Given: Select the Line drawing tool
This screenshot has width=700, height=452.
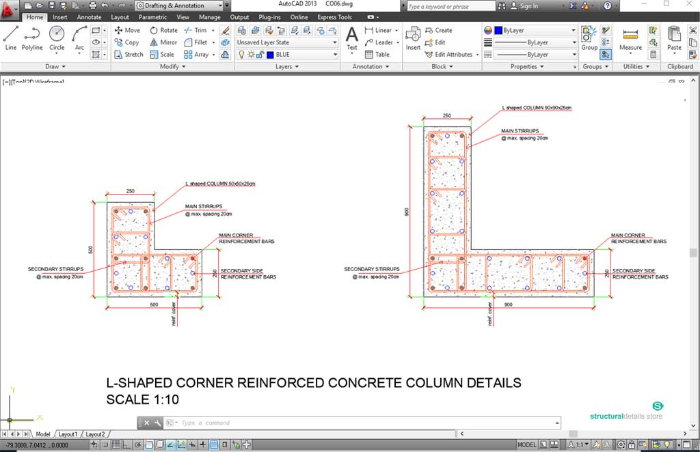Looking at the screenshot, I should point(10,38).
